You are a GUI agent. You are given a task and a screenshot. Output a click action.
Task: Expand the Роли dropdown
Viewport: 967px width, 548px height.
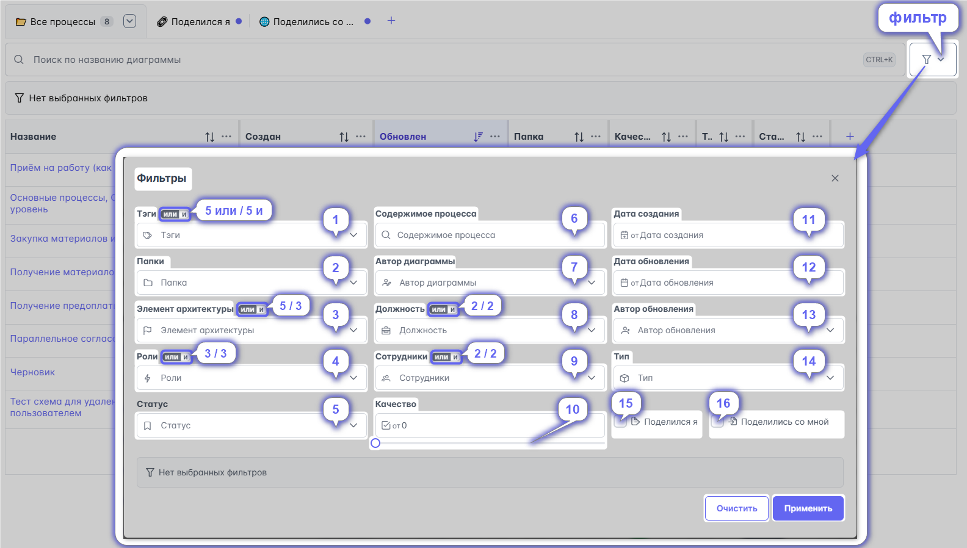(x=353, y=378)
